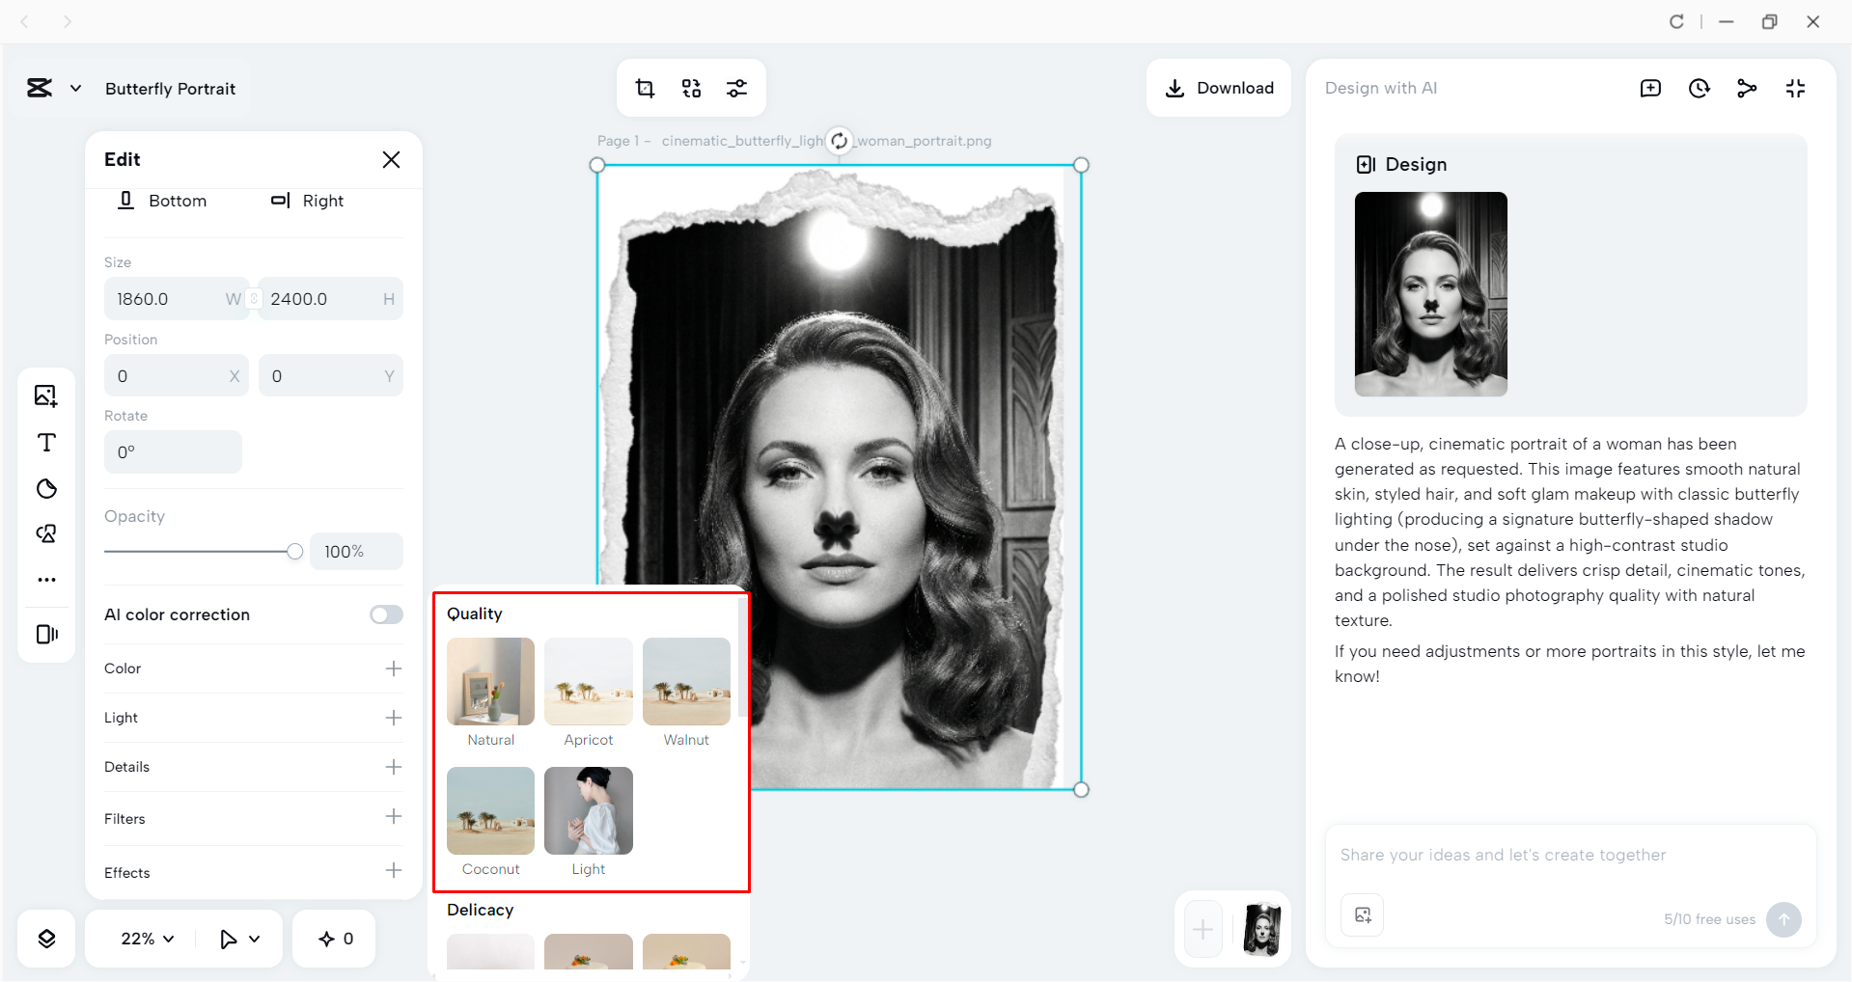Screen dimensions: 1852x982
Task: Open the Butterfly Portrait project menu chevron
Action: pos(77,88)
